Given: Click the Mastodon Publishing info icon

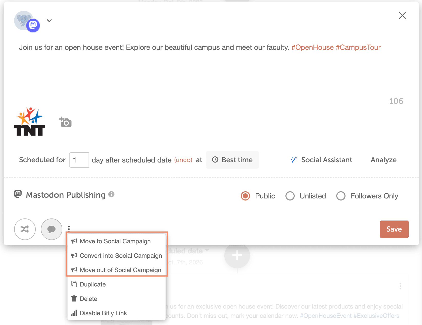Looking at the screenshot, I should click(x=111, y=194).
